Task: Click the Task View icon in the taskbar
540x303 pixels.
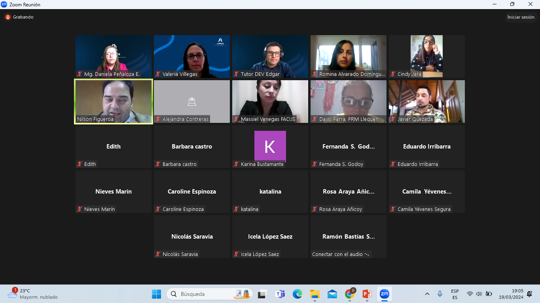Action: click(x=262, y=294)
